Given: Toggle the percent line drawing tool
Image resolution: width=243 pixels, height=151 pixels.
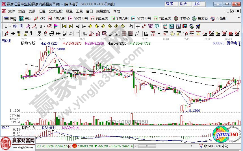Looking at the screenshot, I should click(159, 33).
